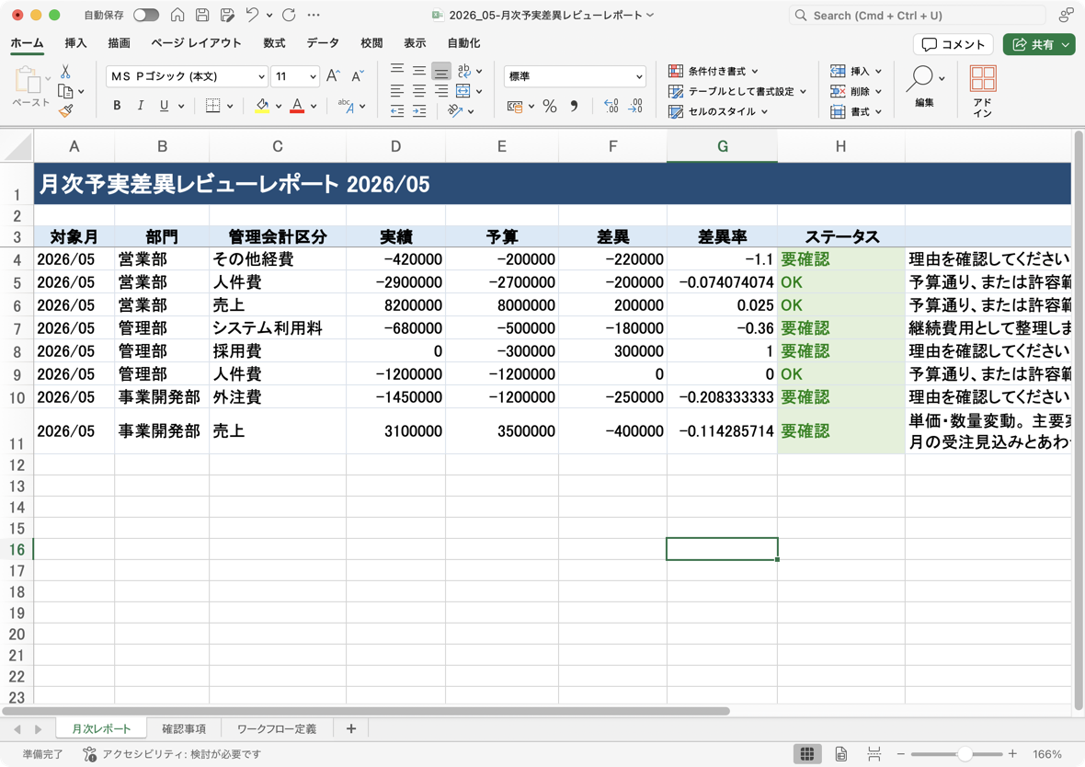The width and height of the screenshot is (1085, 767).
Task: Open the 自動化 ribbon tab
Action: [463, 43]
